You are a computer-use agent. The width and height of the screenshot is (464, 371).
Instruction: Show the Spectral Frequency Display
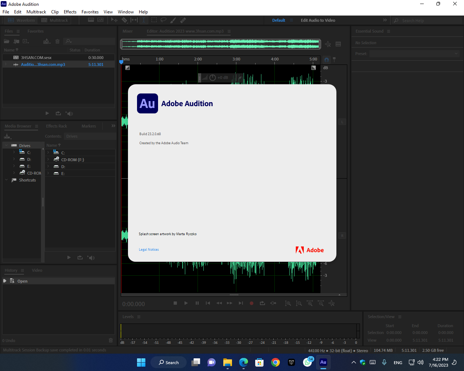click(x=91, y=20)
